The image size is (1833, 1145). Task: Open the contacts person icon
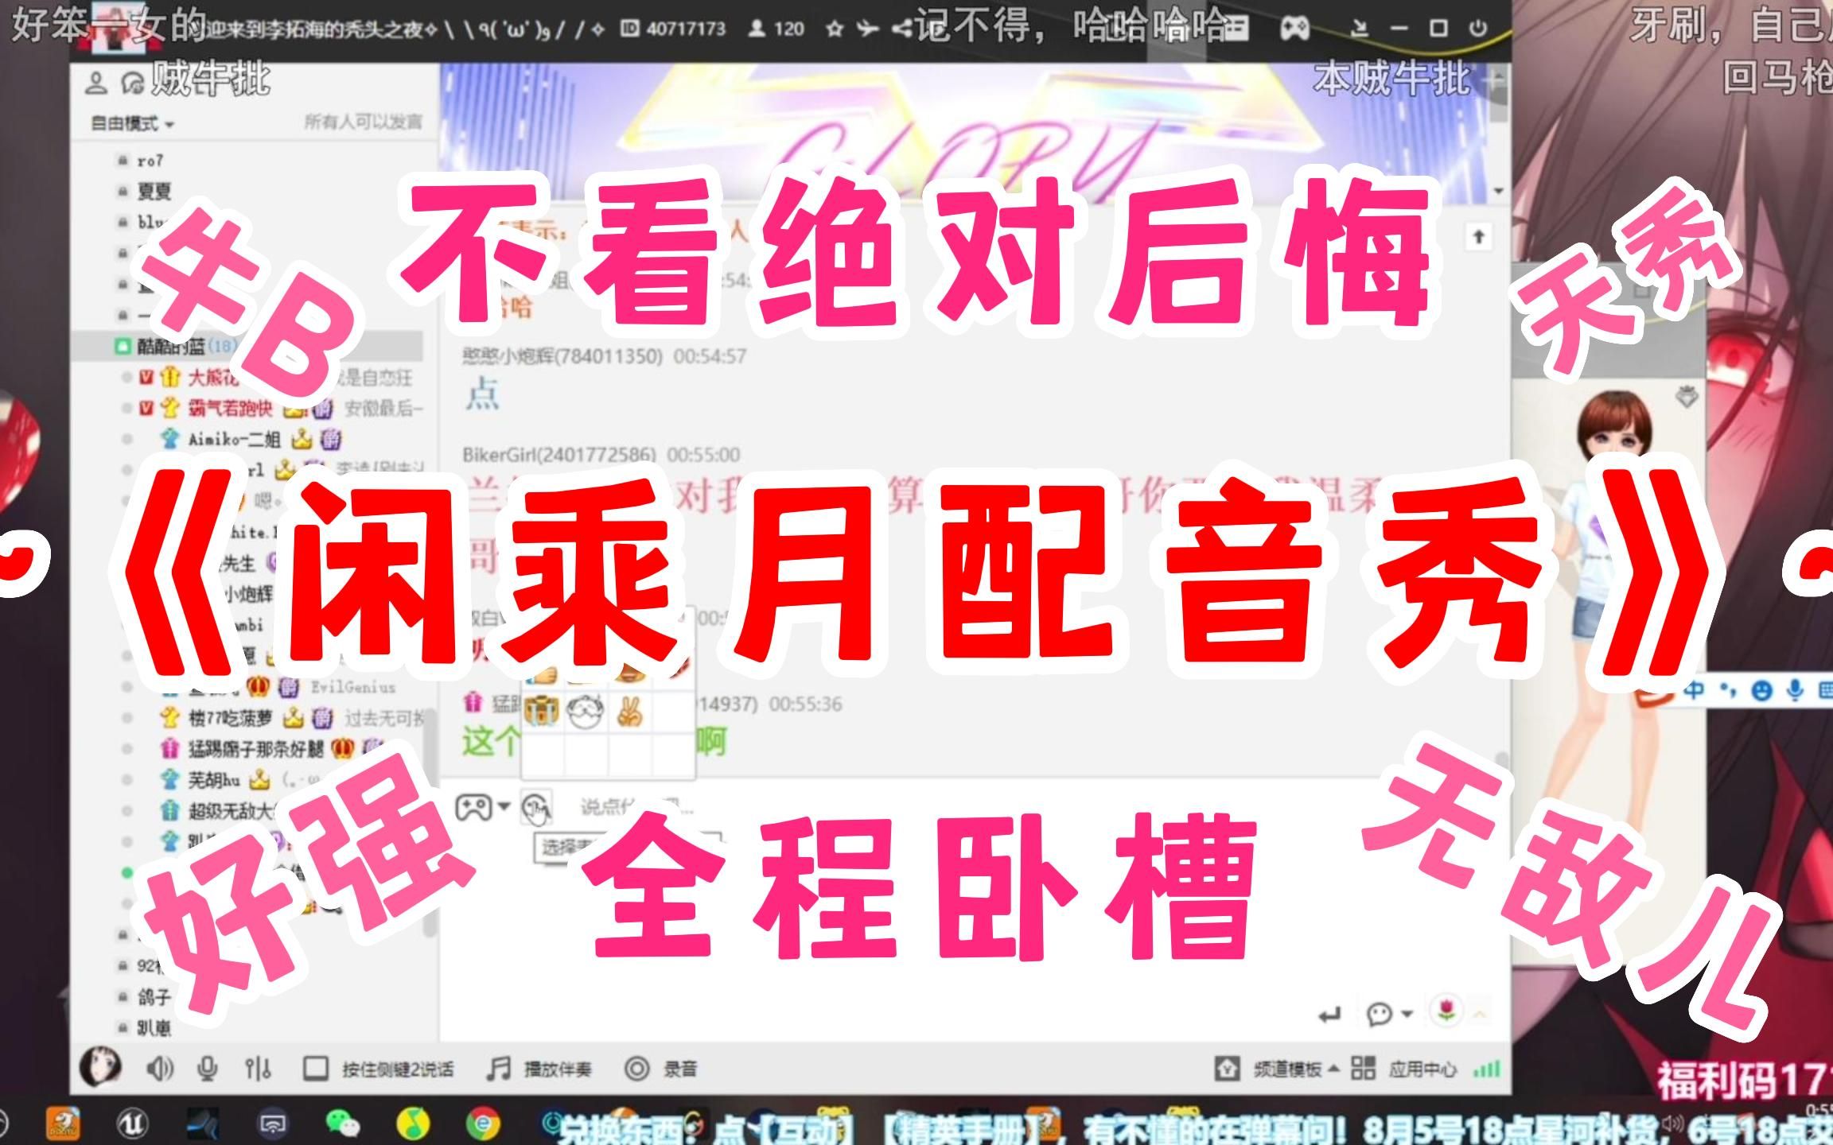click(96, 83)
